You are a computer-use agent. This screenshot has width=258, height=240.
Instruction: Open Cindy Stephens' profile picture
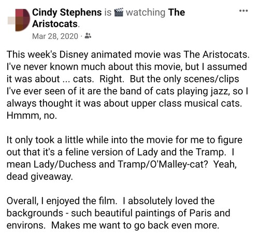pyautogui.click(x=19, y=20)
